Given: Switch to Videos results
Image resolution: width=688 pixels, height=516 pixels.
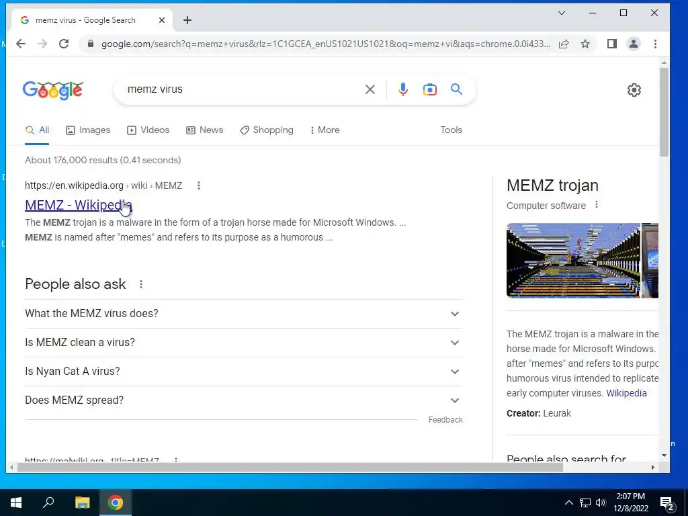Looking at the screenshot, I should click(148, 130).
